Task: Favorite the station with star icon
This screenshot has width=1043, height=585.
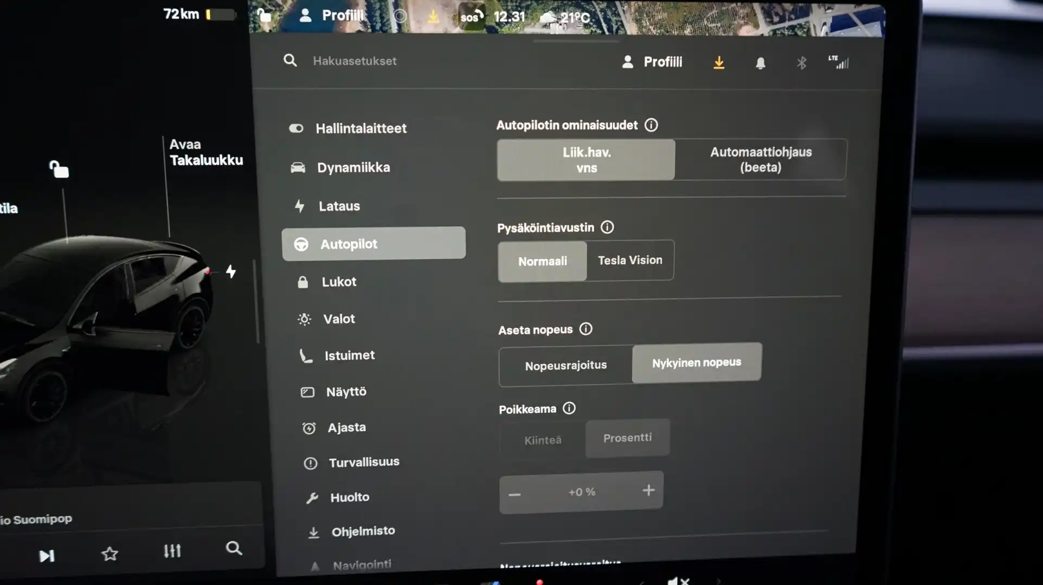Action: tap(110, 554)
